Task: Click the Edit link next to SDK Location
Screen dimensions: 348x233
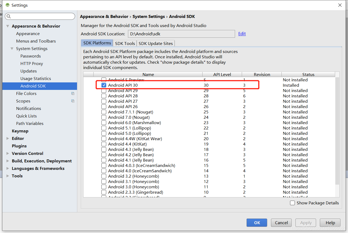Action: click(242, 33)
